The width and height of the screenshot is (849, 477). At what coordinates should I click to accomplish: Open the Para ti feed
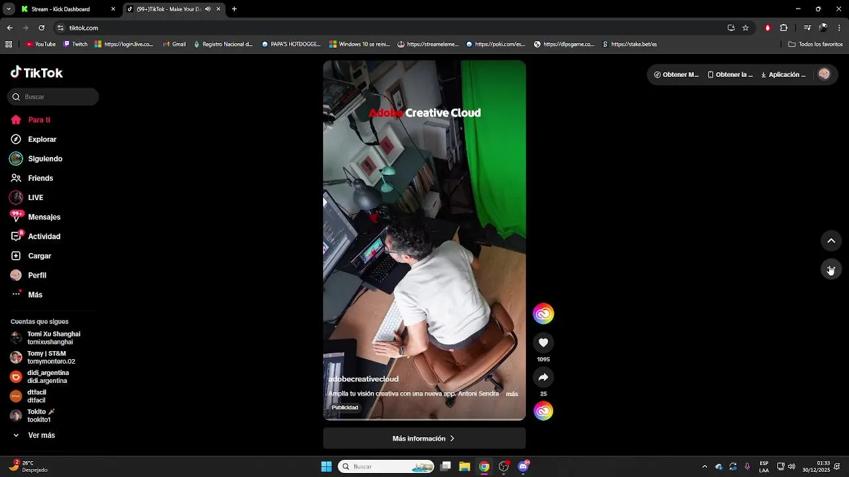[31, 120]
